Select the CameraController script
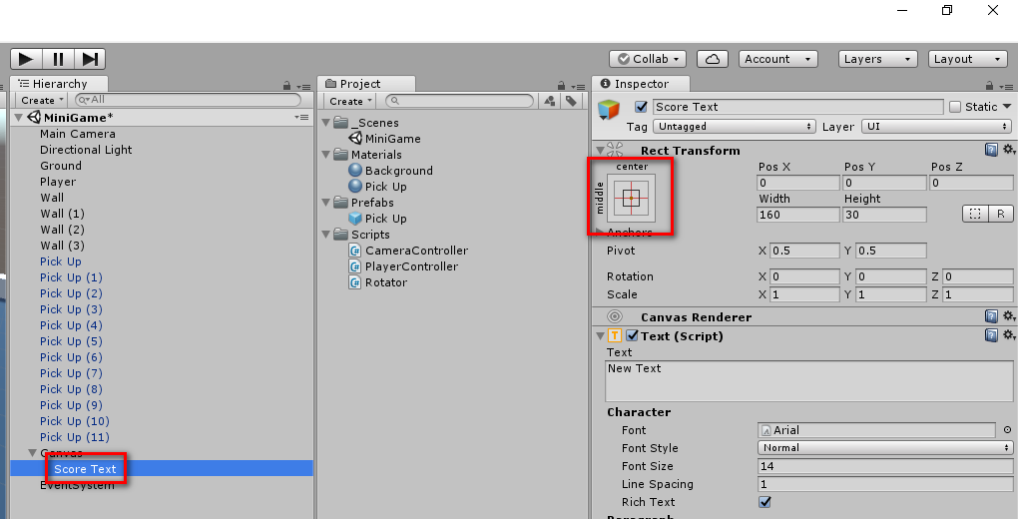This screenshot has width=1018, height=519. pos(416,251)
